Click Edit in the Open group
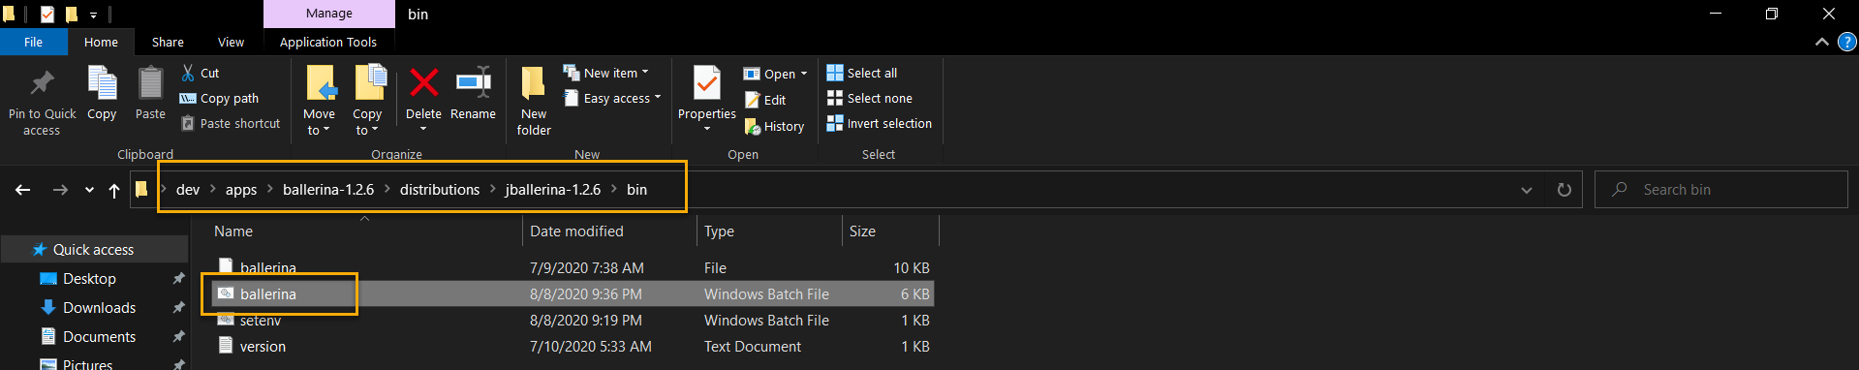 765,100
